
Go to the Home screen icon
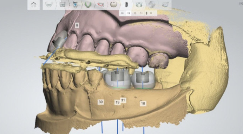pos(33,5)
